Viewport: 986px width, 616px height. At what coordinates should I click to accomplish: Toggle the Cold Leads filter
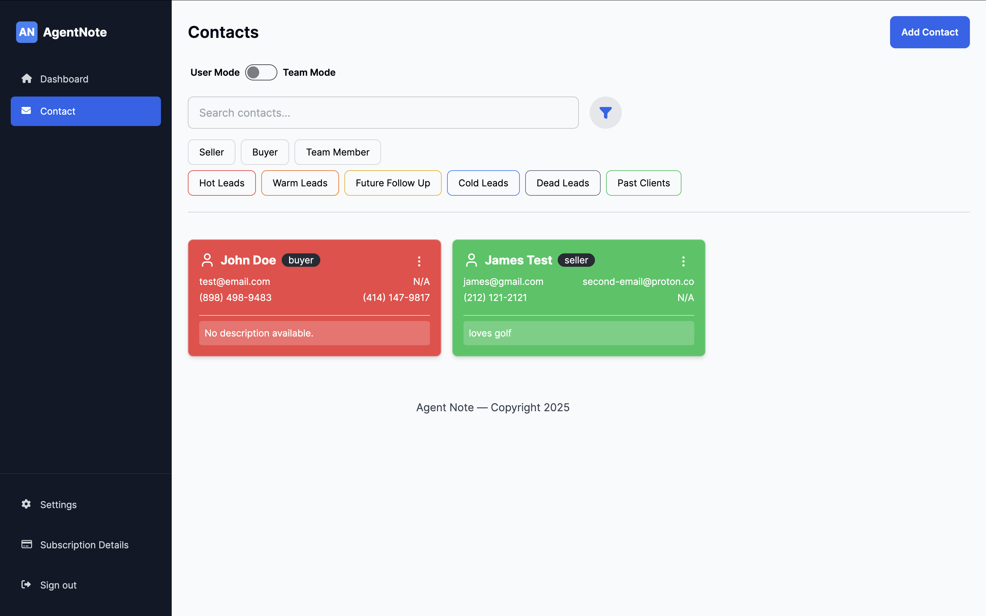click(x=483, y=183)
